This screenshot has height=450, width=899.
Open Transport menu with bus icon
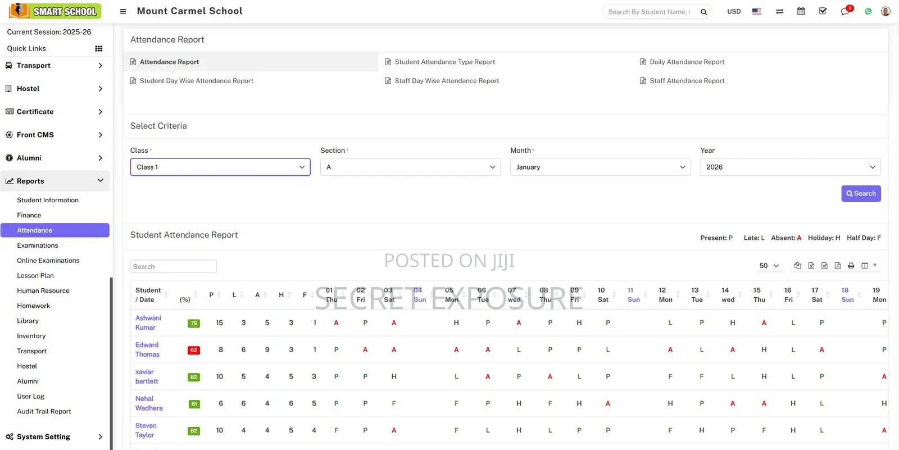click(x=55, y=66)
